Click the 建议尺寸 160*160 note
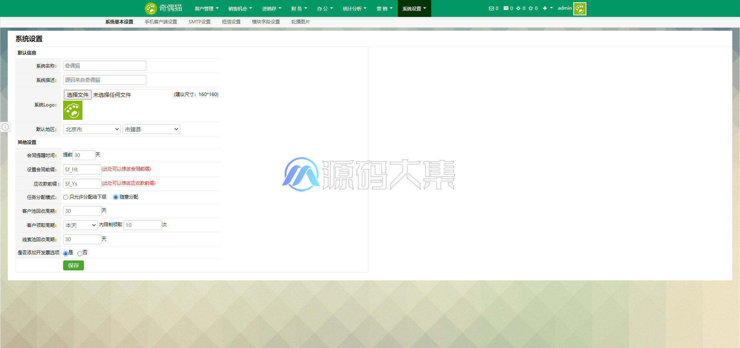 196,94
